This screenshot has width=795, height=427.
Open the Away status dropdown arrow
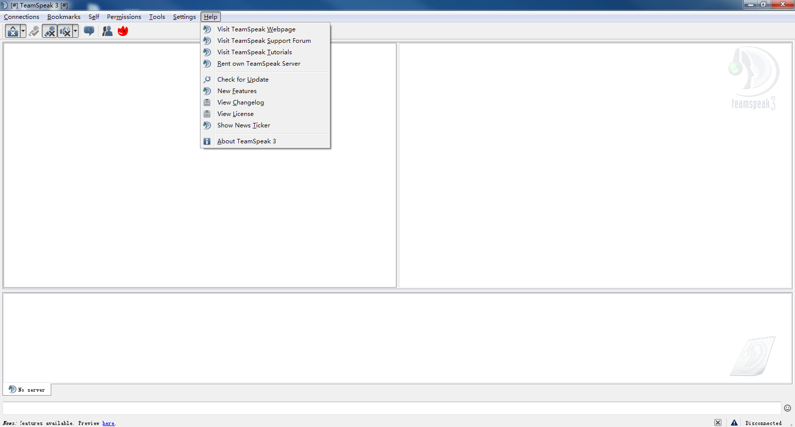coord(23,31)
